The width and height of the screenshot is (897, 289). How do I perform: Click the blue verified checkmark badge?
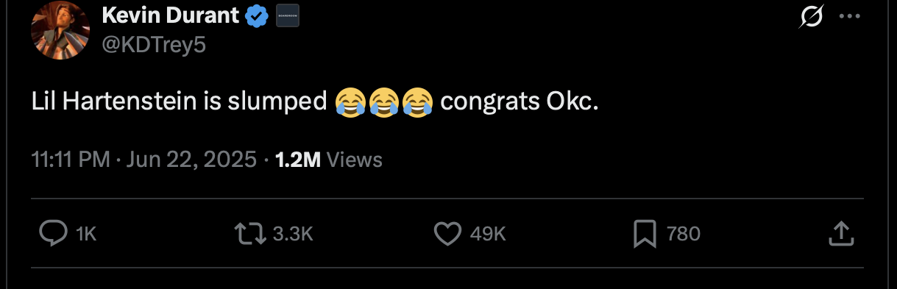point(256,15)
